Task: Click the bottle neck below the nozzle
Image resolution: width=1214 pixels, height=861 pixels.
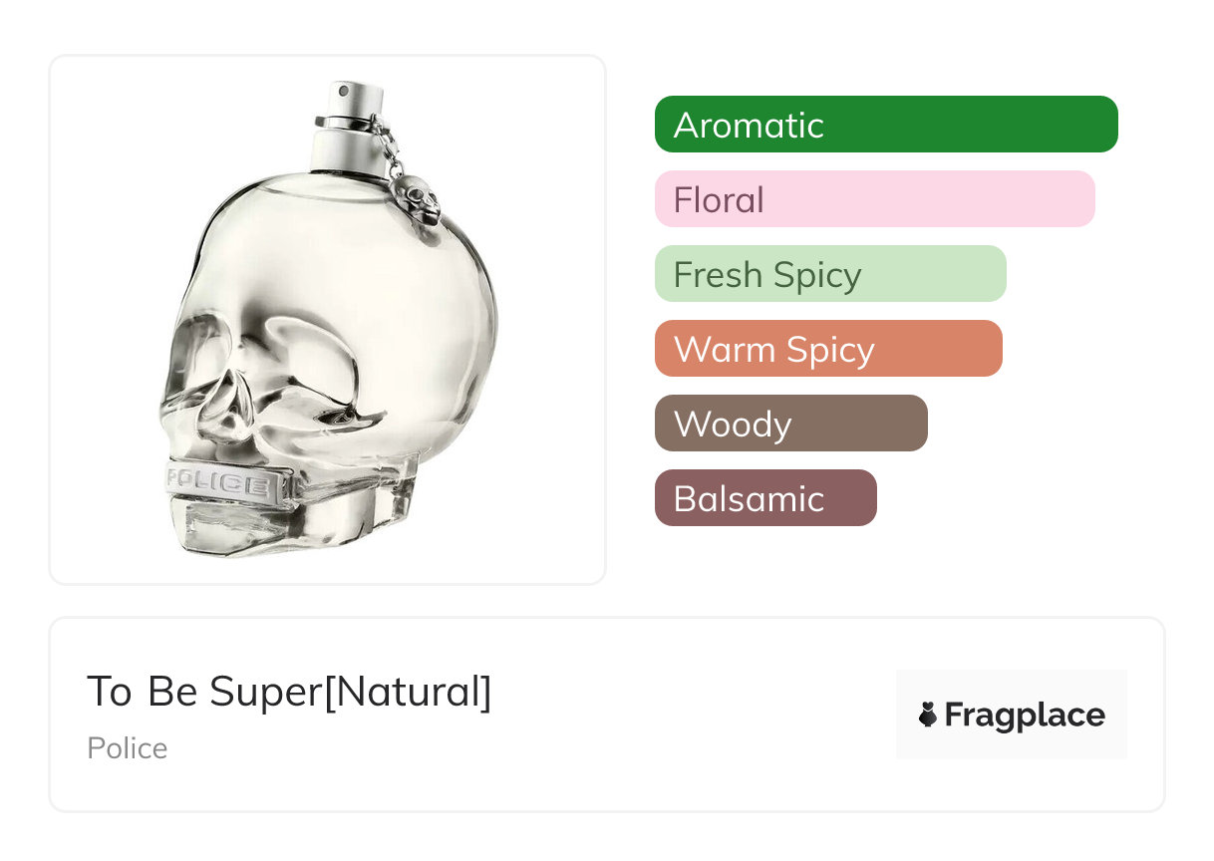Action: pyautogui.click(x=344, y=149)
